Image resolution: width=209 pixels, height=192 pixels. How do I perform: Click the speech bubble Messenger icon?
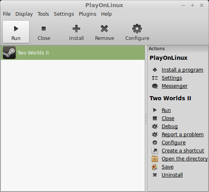155,86
